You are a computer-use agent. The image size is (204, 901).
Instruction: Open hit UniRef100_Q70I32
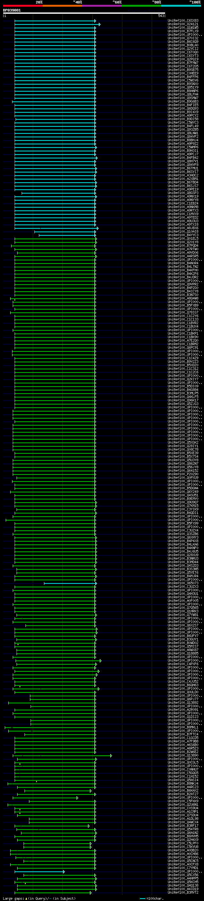pyautogui.click(x=183, y=38)
